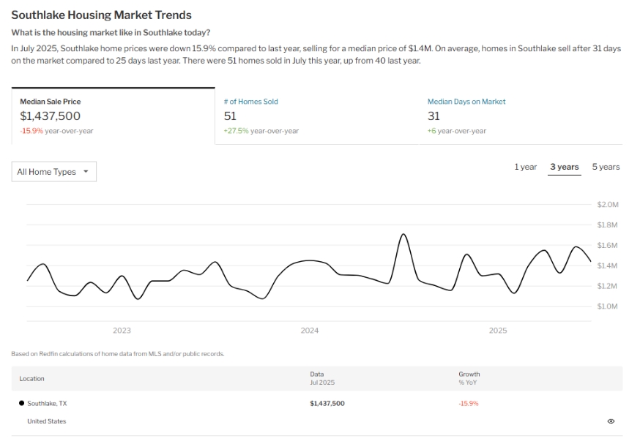This screenshot has width=640, height=441.
Task: Open the All Home Types dropdown
Action: pos(54,172)
